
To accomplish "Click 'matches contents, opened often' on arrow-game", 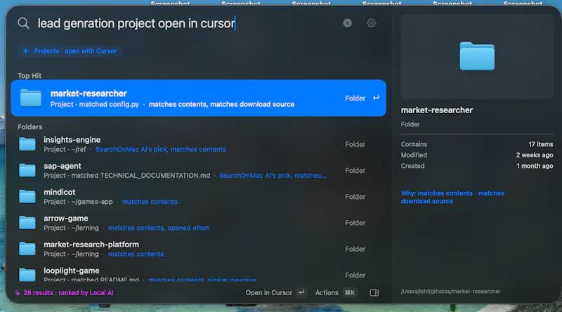I will pos(159,228).
